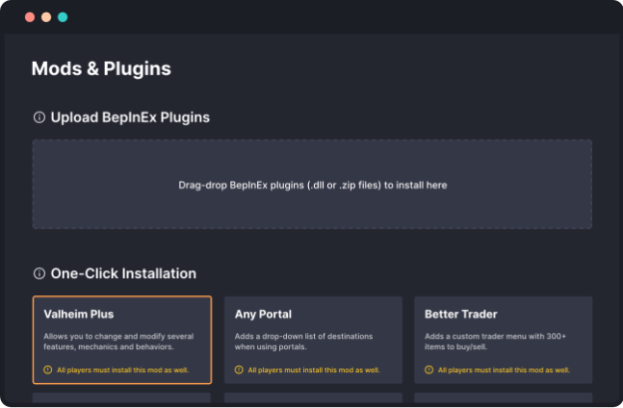The height and width of the screenshot is (408, 623).
Task: Select the Valheim Plus mod title
Action: tap(79, 314)
